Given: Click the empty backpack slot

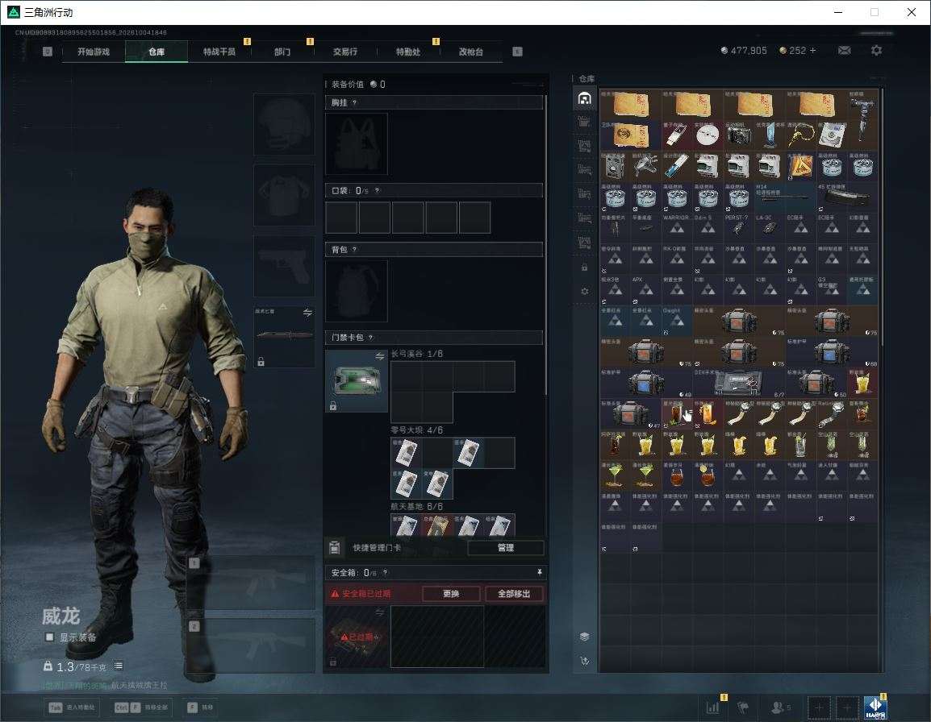Looking at the screenshot, I should click(357, 291).
